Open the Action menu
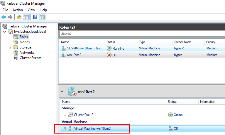This screenshot has width=225, height=135. (x=18, y=10)
